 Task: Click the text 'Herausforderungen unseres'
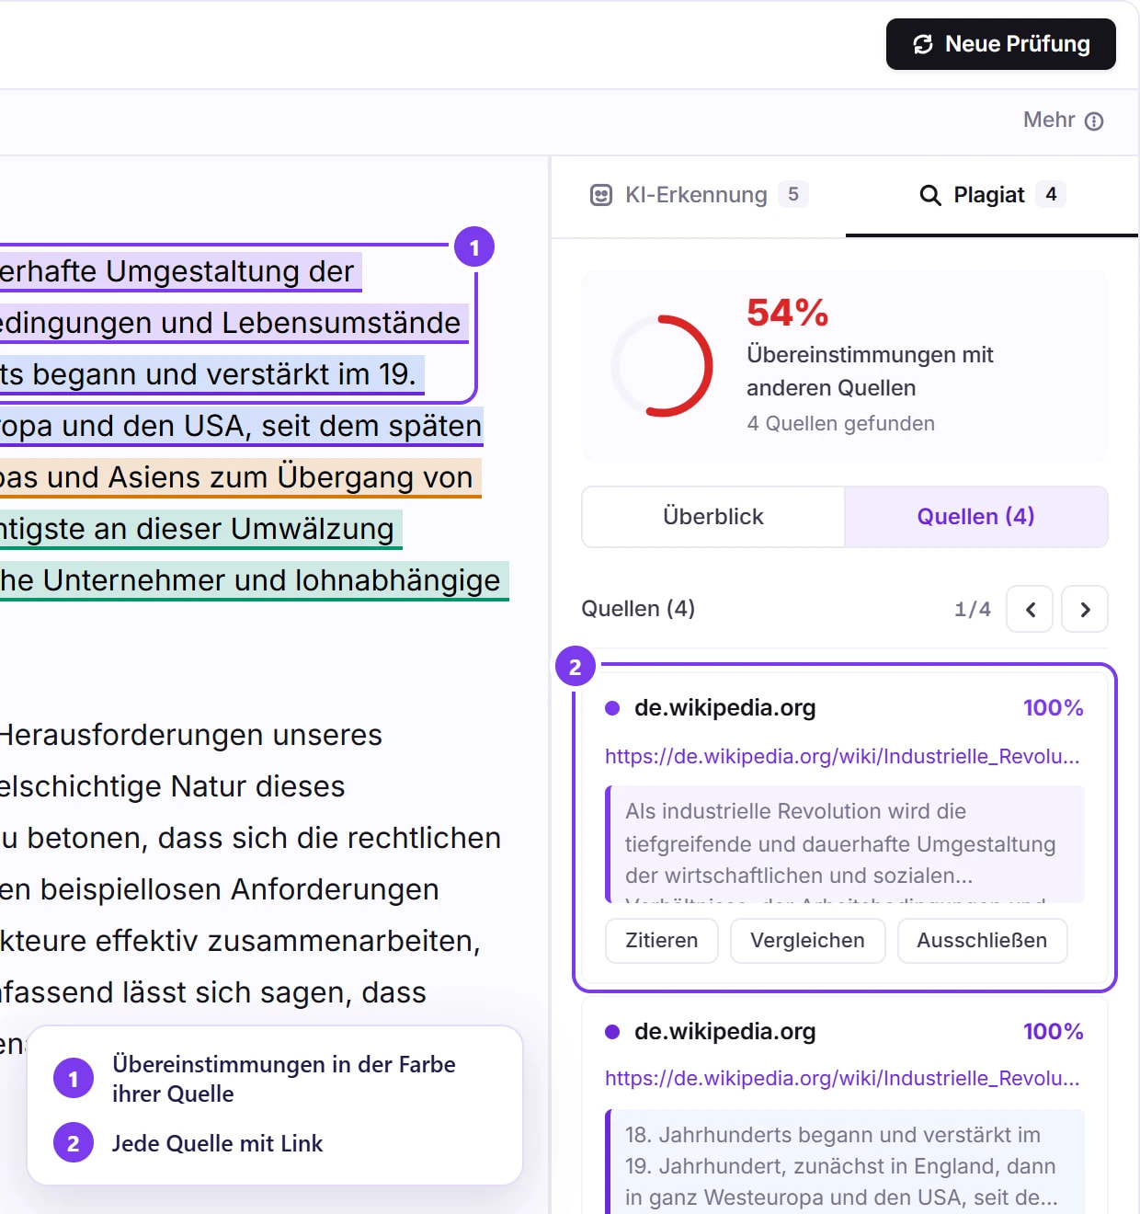[189, 735]
